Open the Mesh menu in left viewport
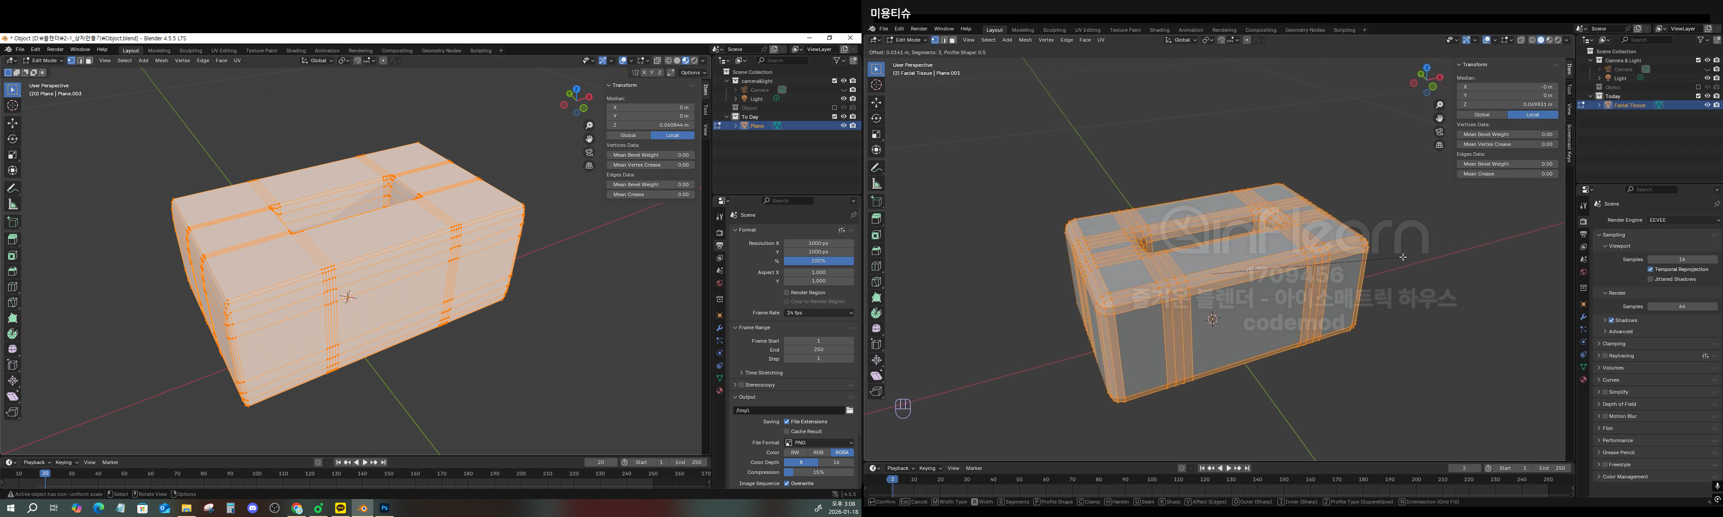Viewport: 1723px width, 517px height. [x=161, y=61]
